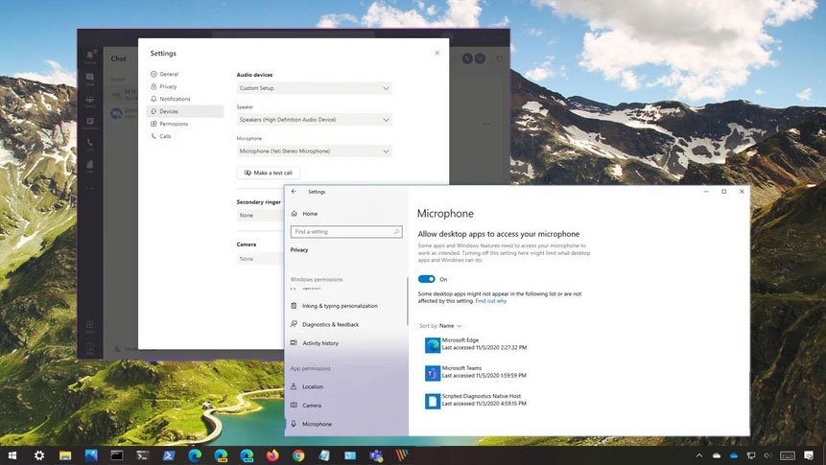This screenshot has height=465, width=826.
Task: Open Chrome from the taskbar
Action: [x=298, y=455]
